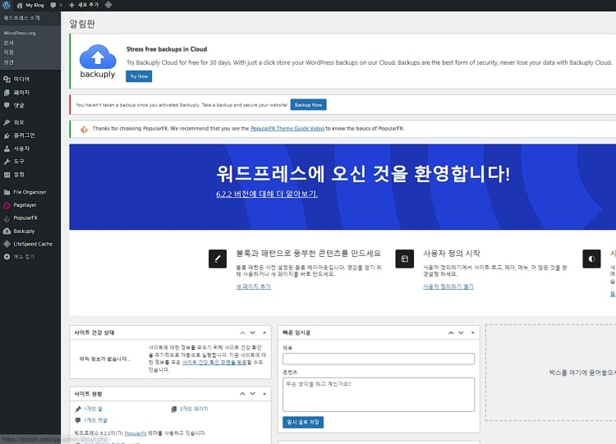Click the PopularFX flame icon in sidebar
Image resolution: width=616 pixels, height=444 pixels.
click(x=7, y=218)
